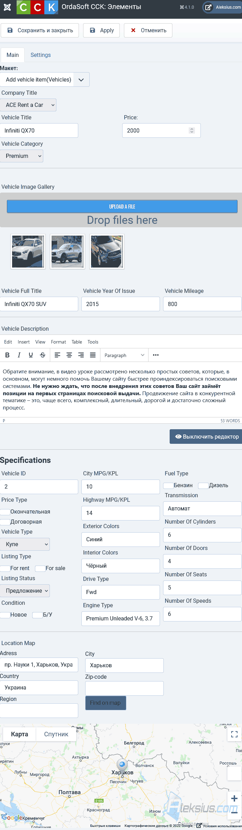Screen dimensions: 242x830
Task: Check the Новое condition box
Action: click(5, 615)
